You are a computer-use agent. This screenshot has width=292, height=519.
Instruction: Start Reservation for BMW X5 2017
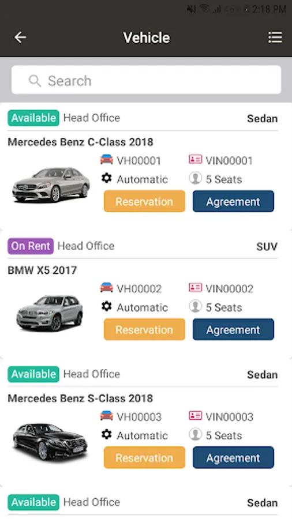[x=144, y=329]
